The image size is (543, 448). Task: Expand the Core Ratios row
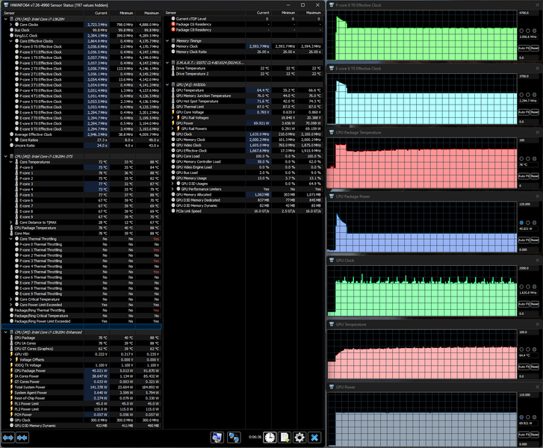coord(11,140)
